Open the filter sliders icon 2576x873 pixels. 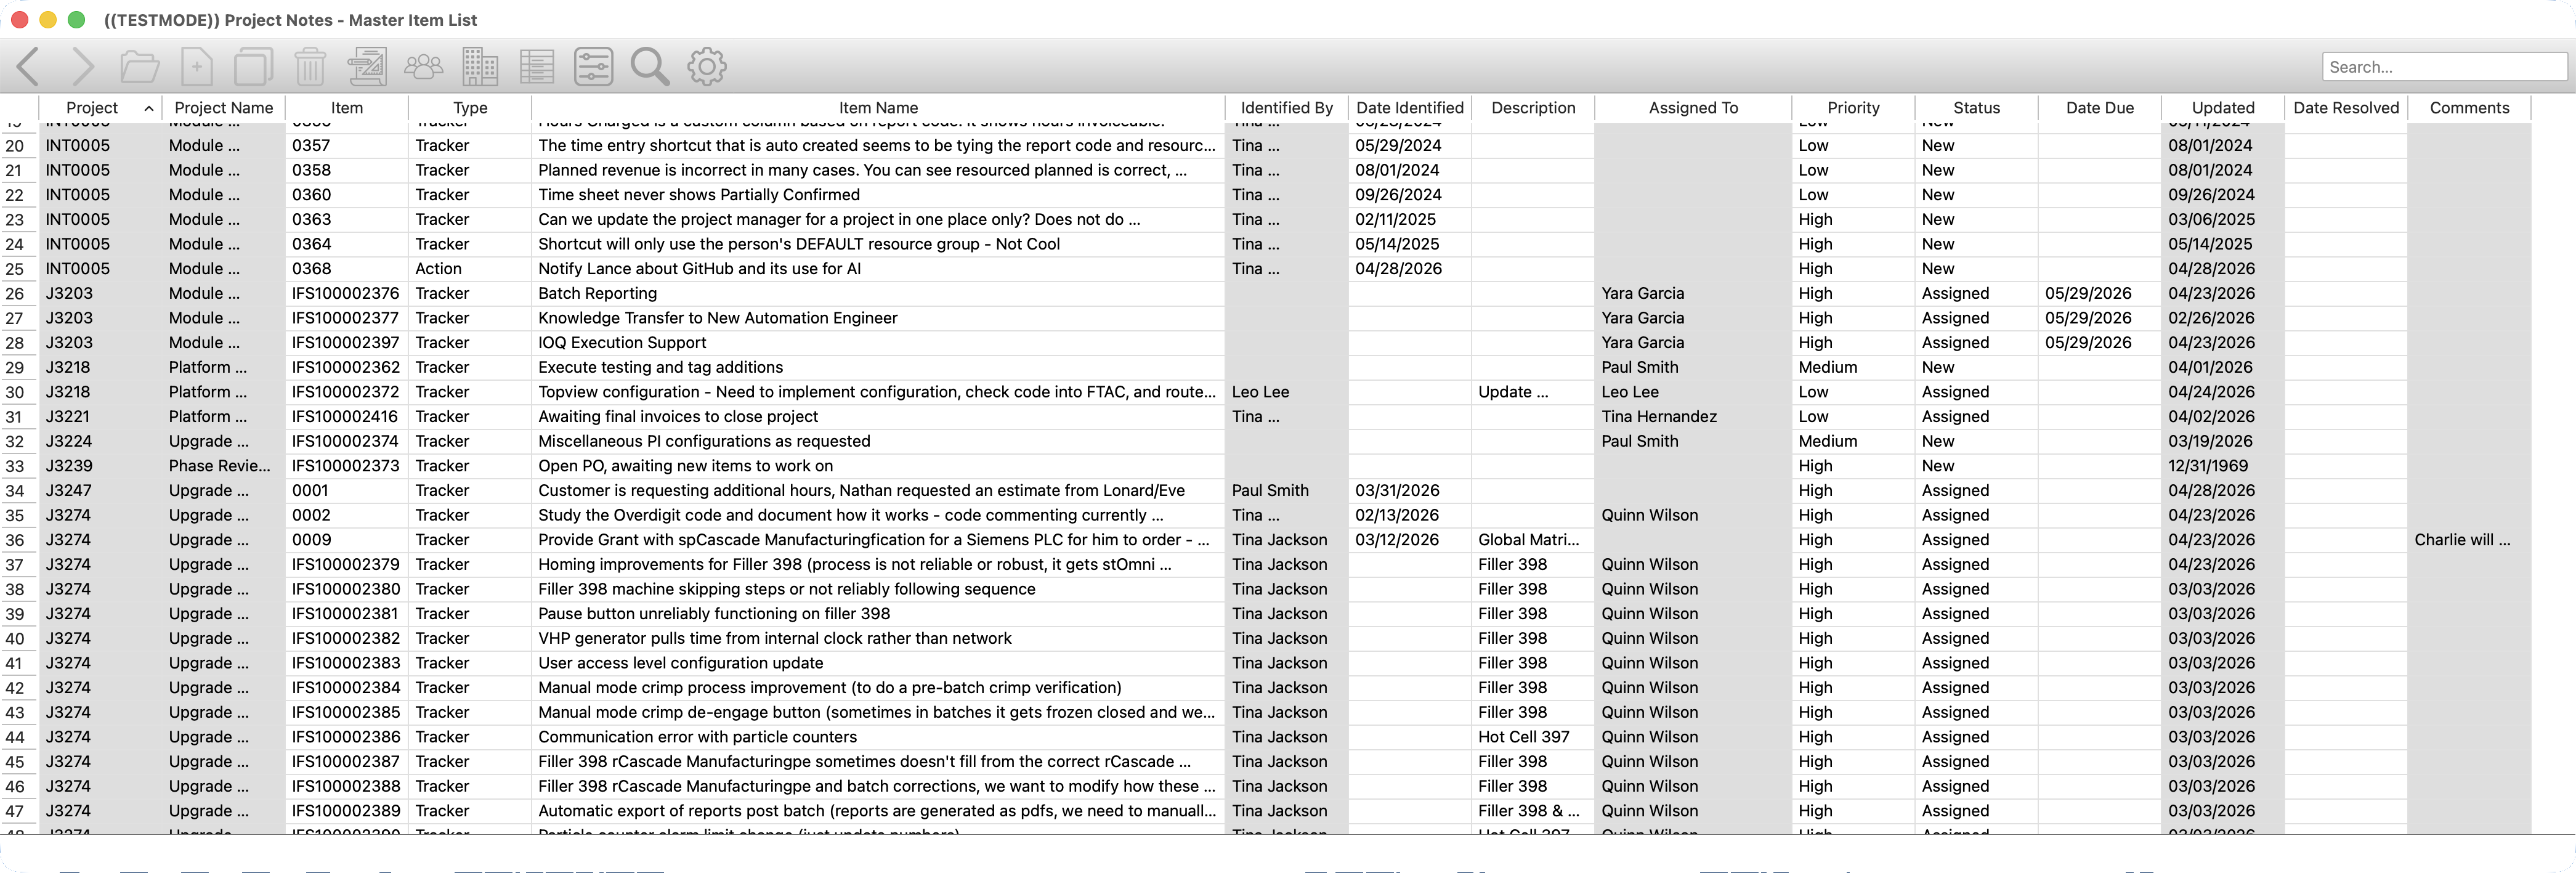click(593, 67)
